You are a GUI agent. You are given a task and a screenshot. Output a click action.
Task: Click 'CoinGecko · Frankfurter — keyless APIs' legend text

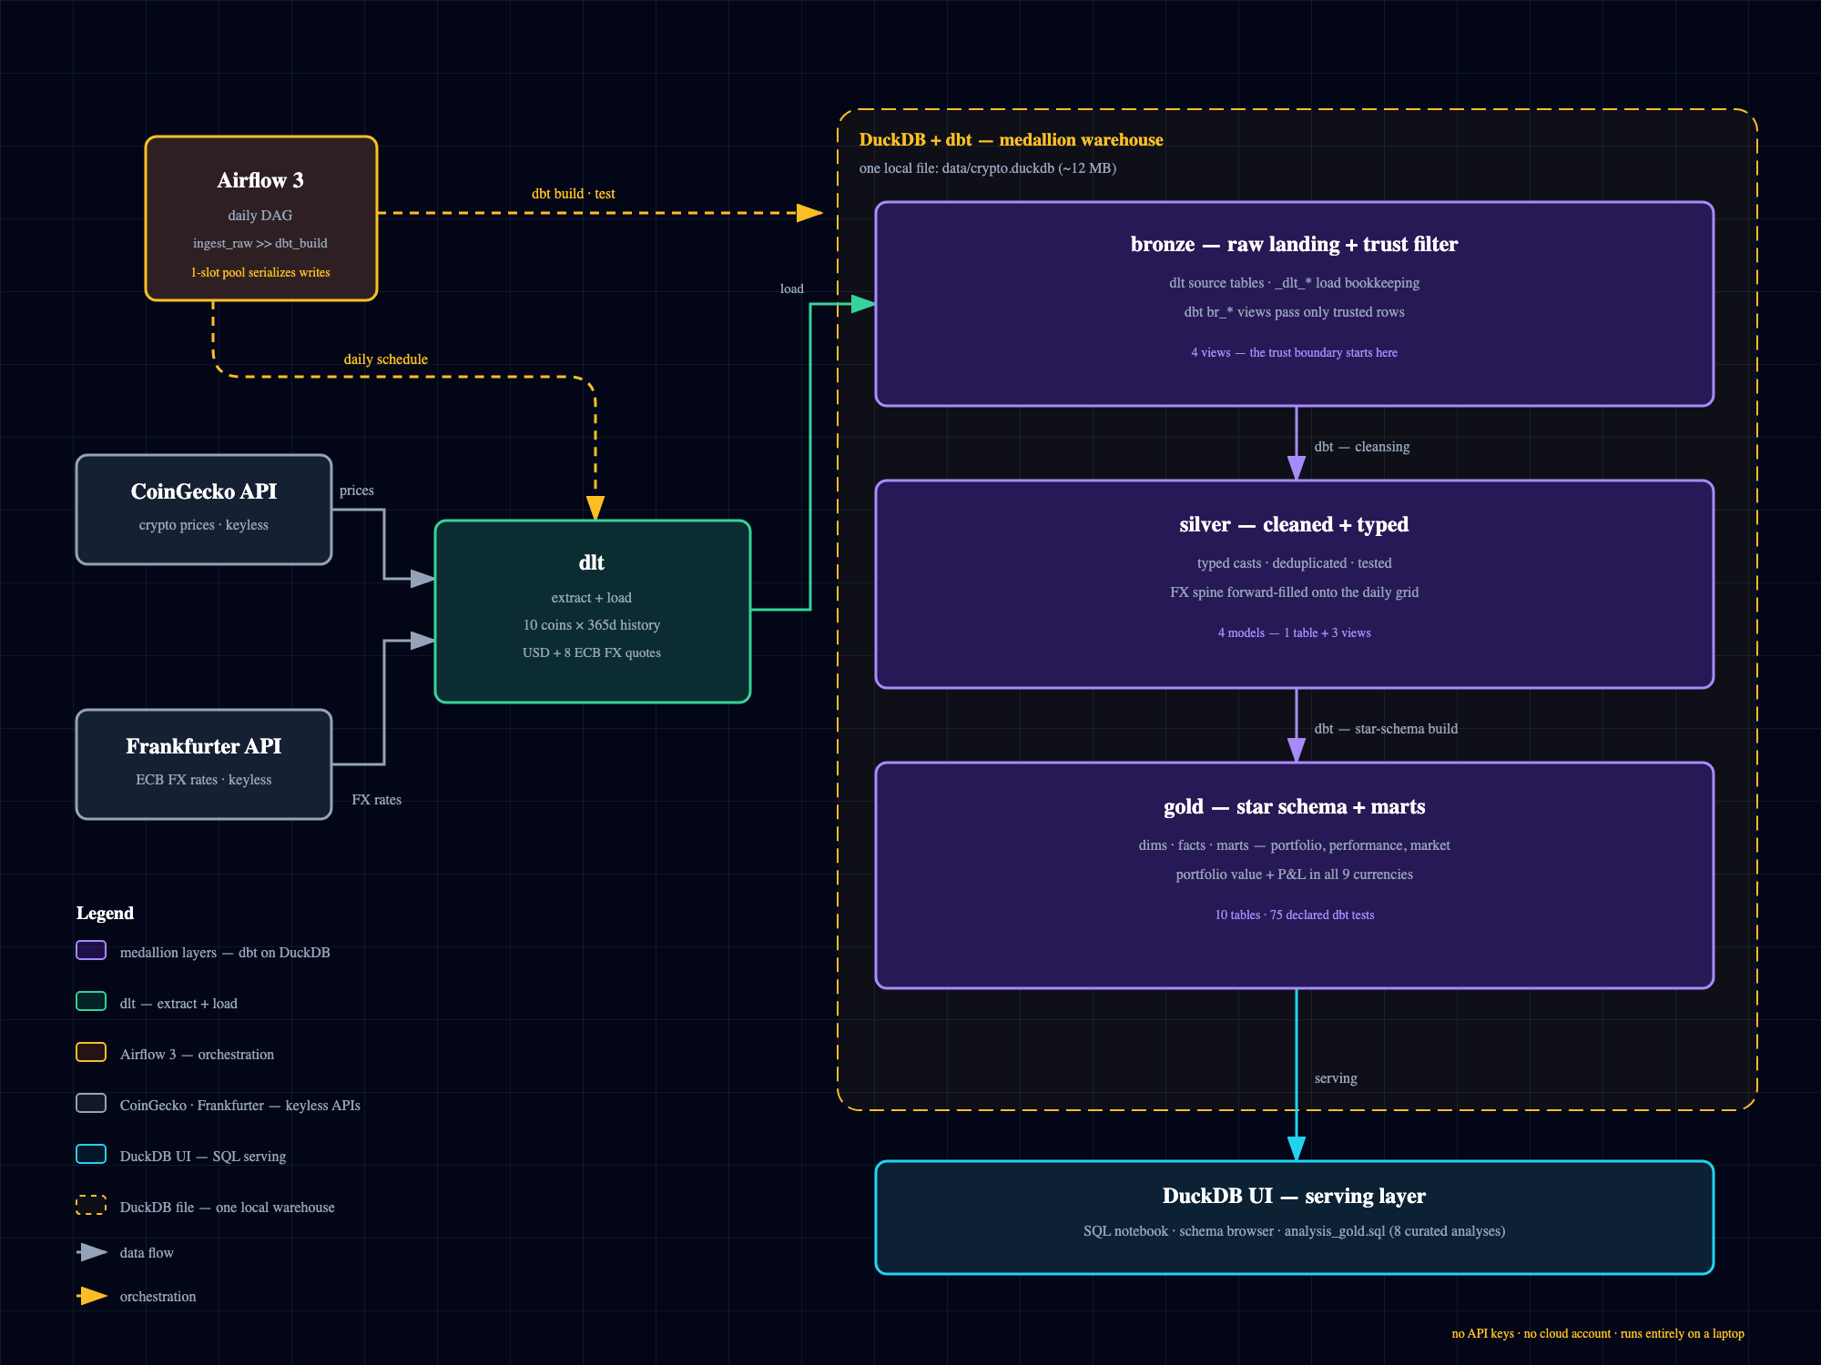tap(240, 1106)
